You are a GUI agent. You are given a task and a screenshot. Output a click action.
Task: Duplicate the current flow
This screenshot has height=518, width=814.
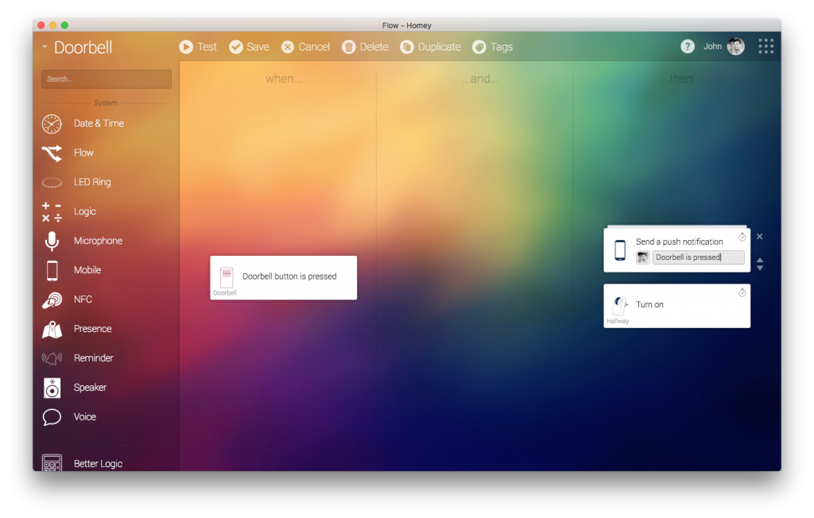pyautogui.click(x=430, y=47)
